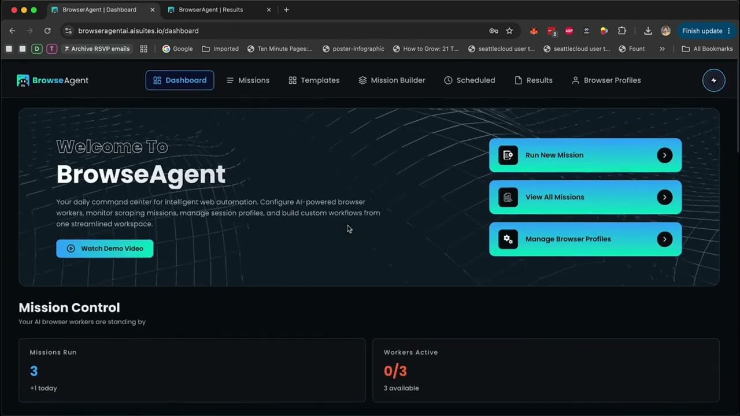Open the password manager key icon
Screen dimensions: 740x416
tap(494, 31)
